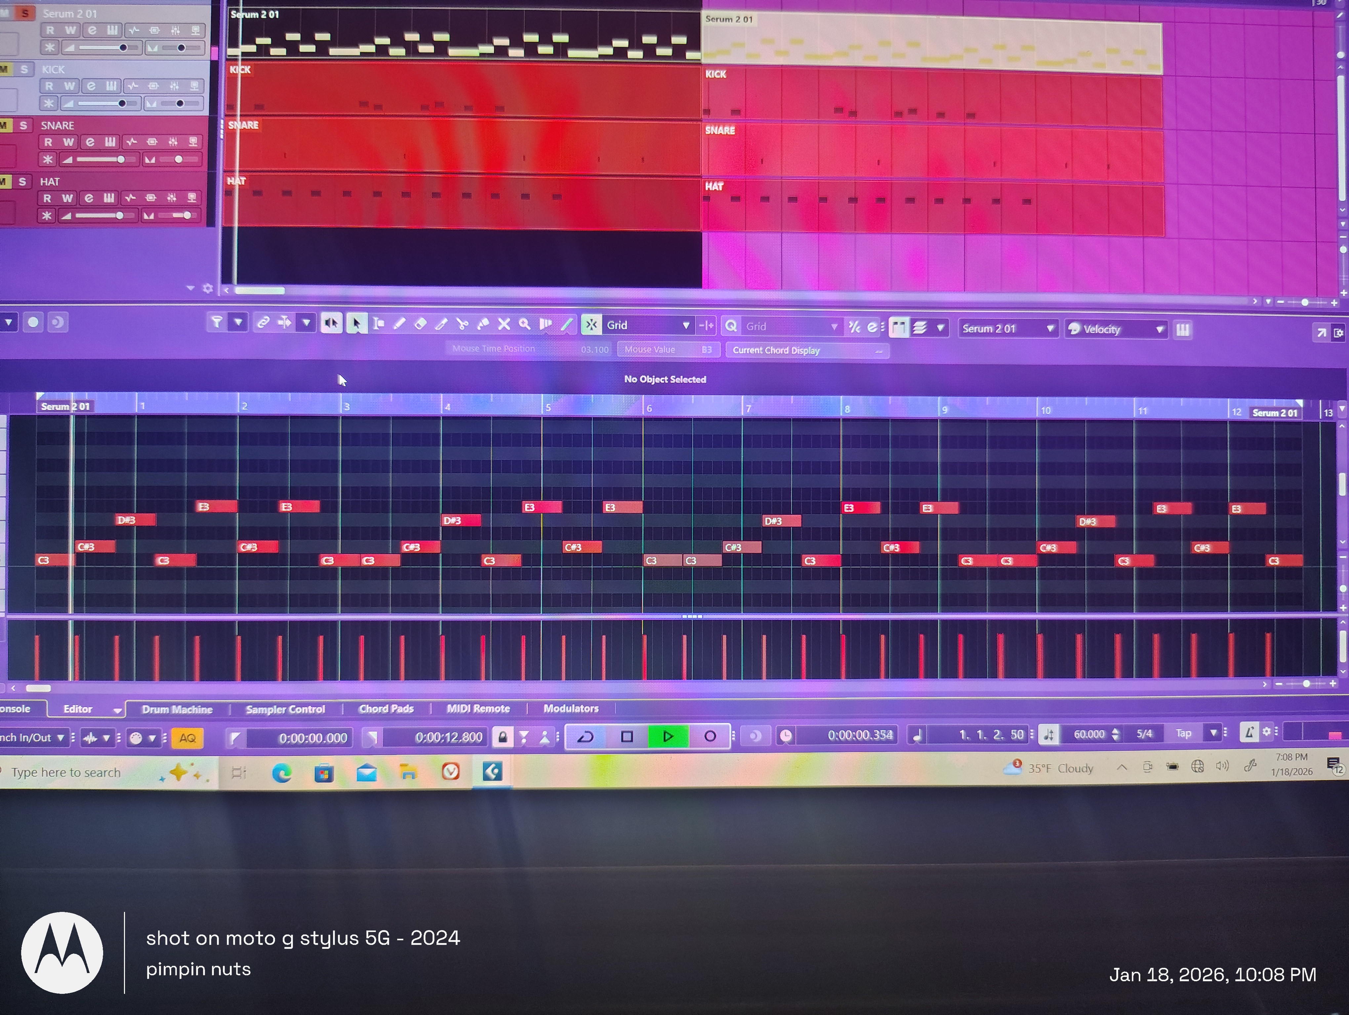Solo the KICK track
The width and height of the screenshot is (1349, 1015).
[x=24, y=69]
